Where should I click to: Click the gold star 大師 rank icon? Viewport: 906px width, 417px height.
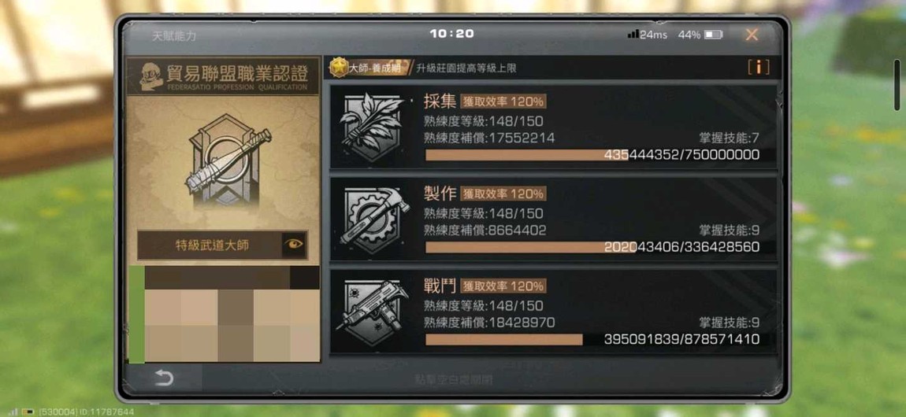pos(339,68)
